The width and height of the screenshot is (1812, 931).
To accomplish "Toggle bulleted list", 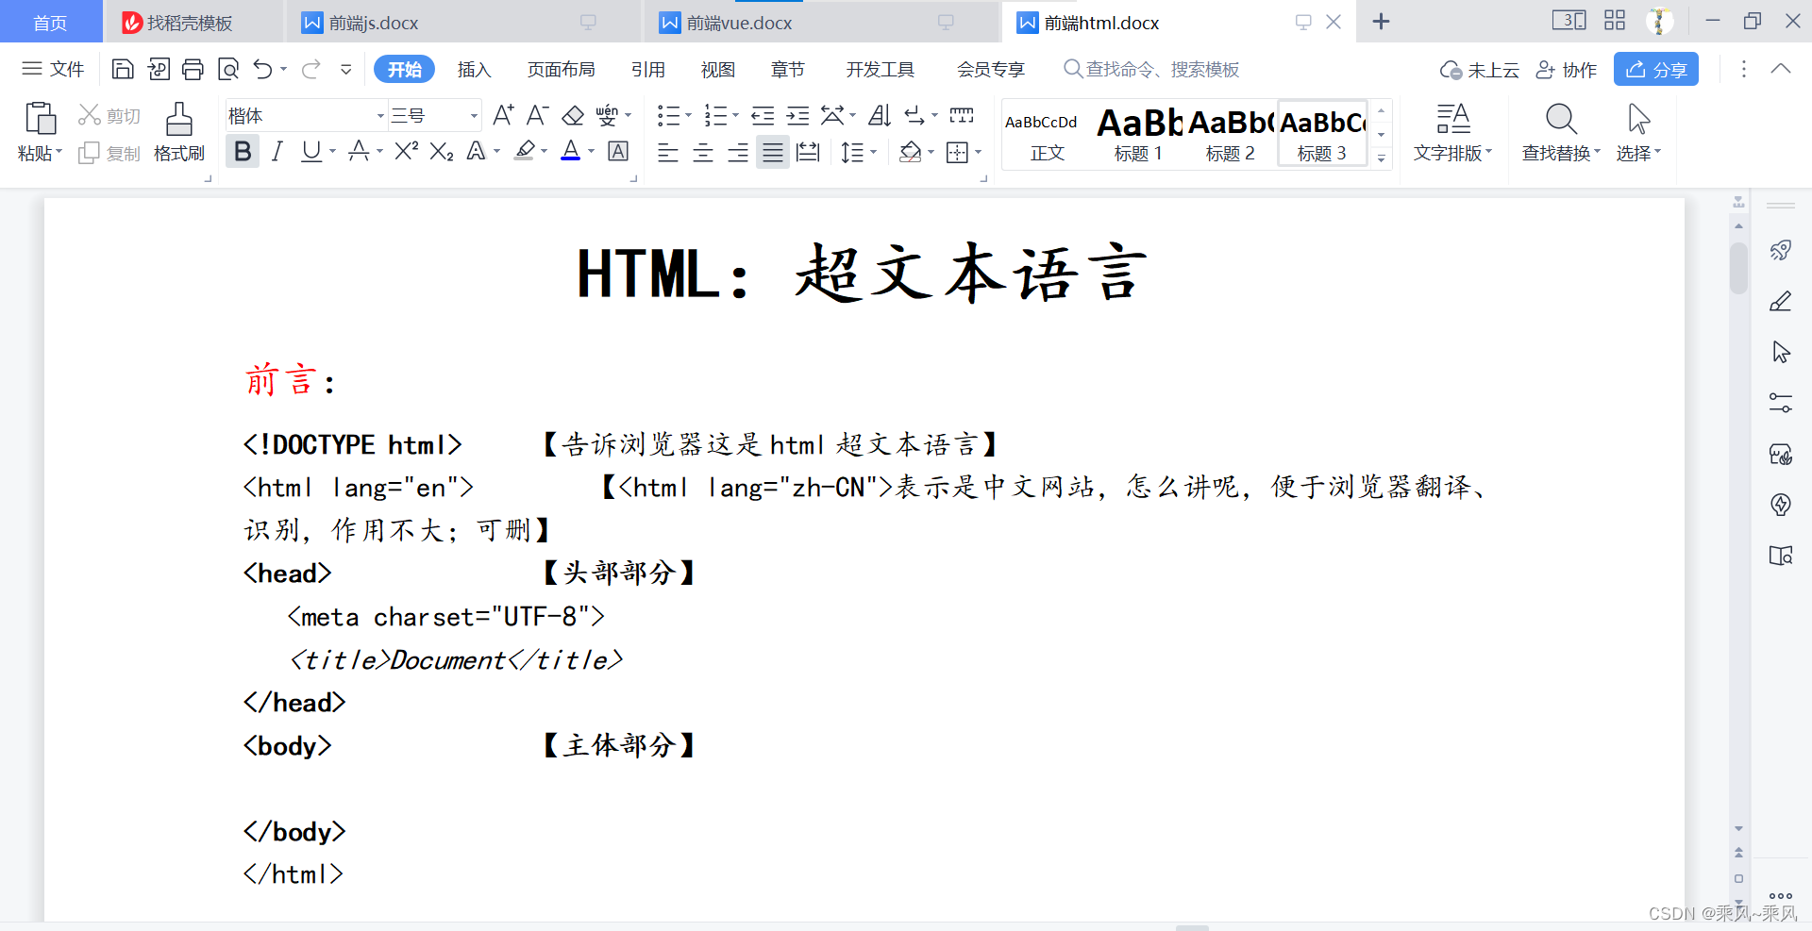I will coord(668,115).
